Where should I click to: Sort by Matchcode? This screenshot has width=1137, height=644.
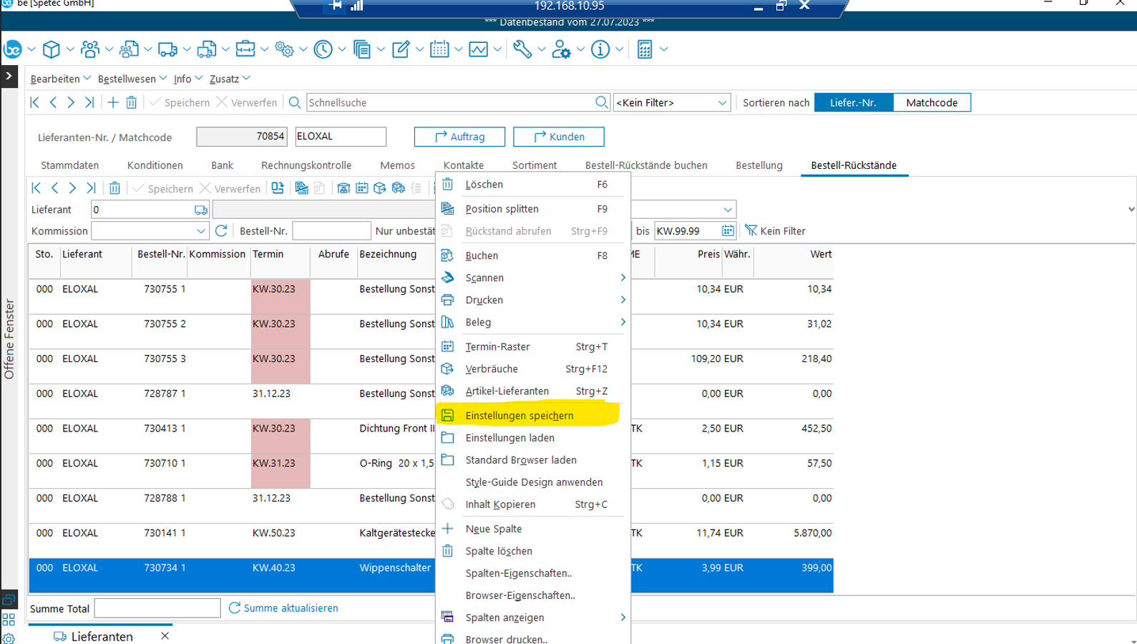coord(931,102)
